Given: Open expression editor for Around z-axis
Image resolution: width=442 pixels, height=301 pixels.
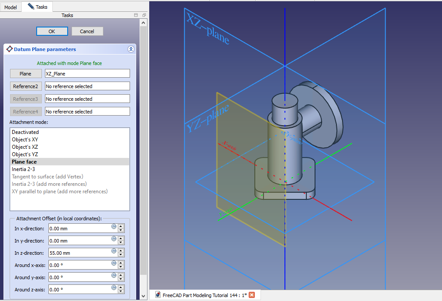Looking at the screenshot, I should pos(114,287).
